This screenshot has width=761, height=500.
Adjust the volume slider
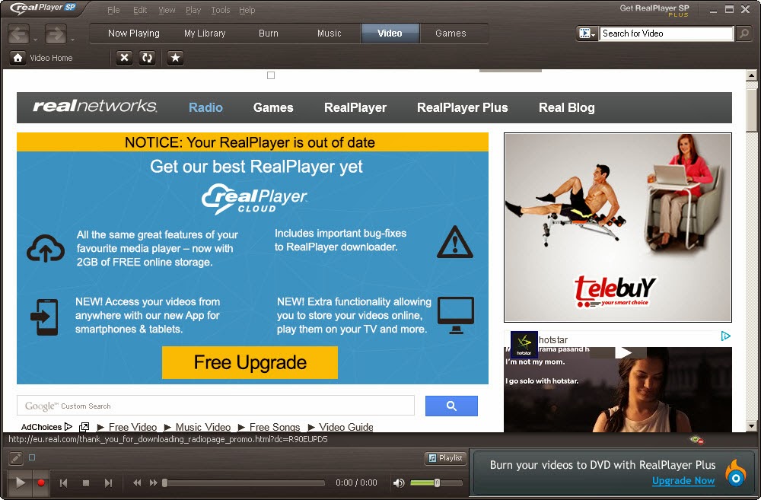(x=436, y=483)
